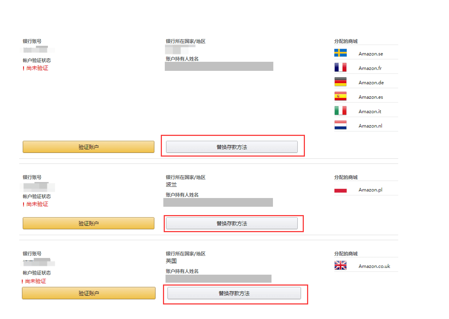Open the Amazon.pl marketplace label

click(x=370, y=190)
